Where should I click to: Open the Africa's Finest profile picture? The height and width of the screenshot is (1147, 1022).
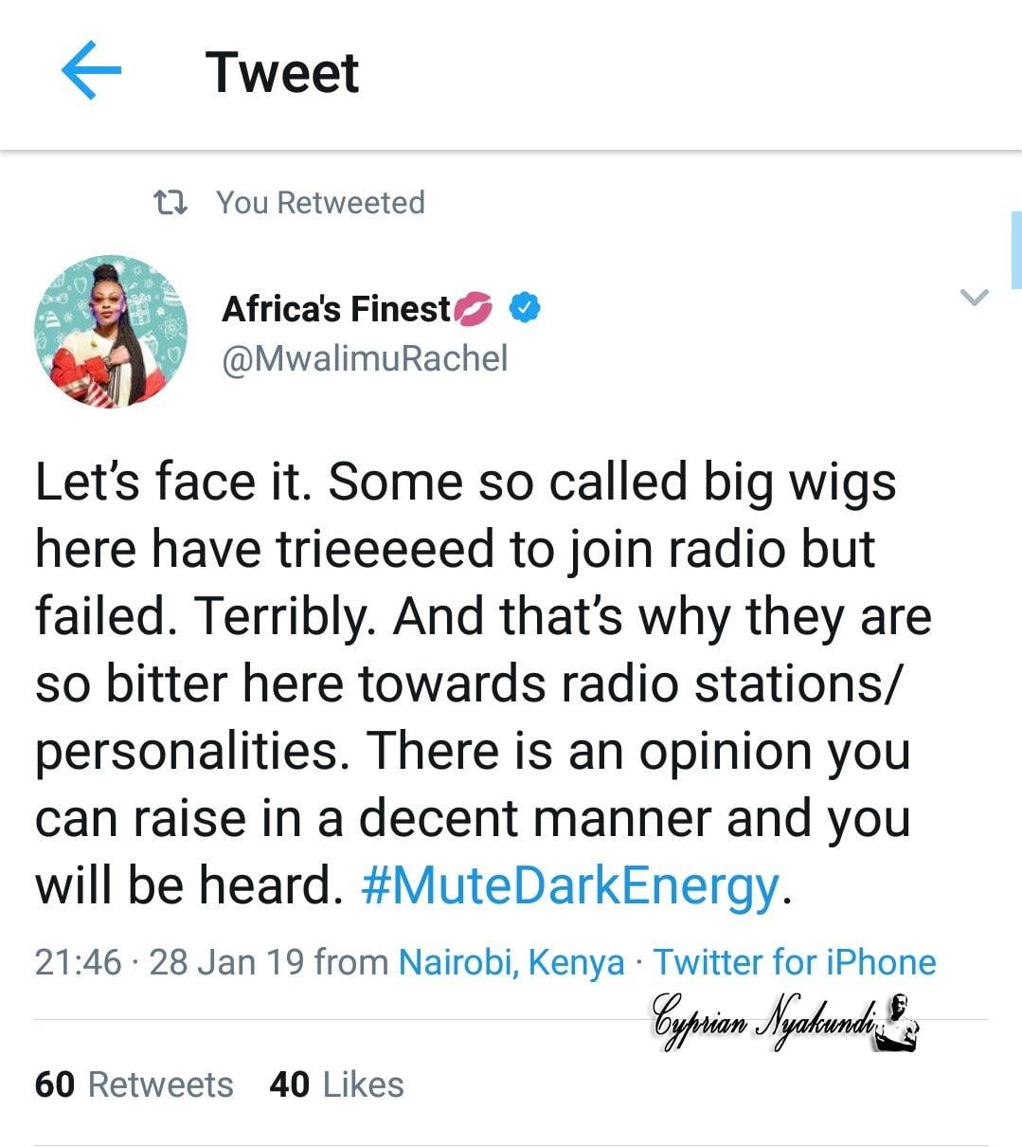pos(111,332)
